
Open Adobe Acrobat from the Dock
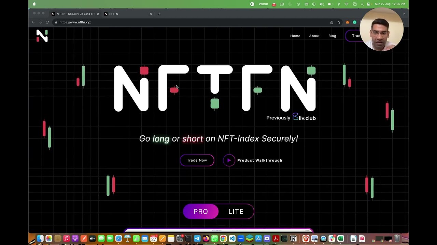pyautogui.click(x=276, y=239)
